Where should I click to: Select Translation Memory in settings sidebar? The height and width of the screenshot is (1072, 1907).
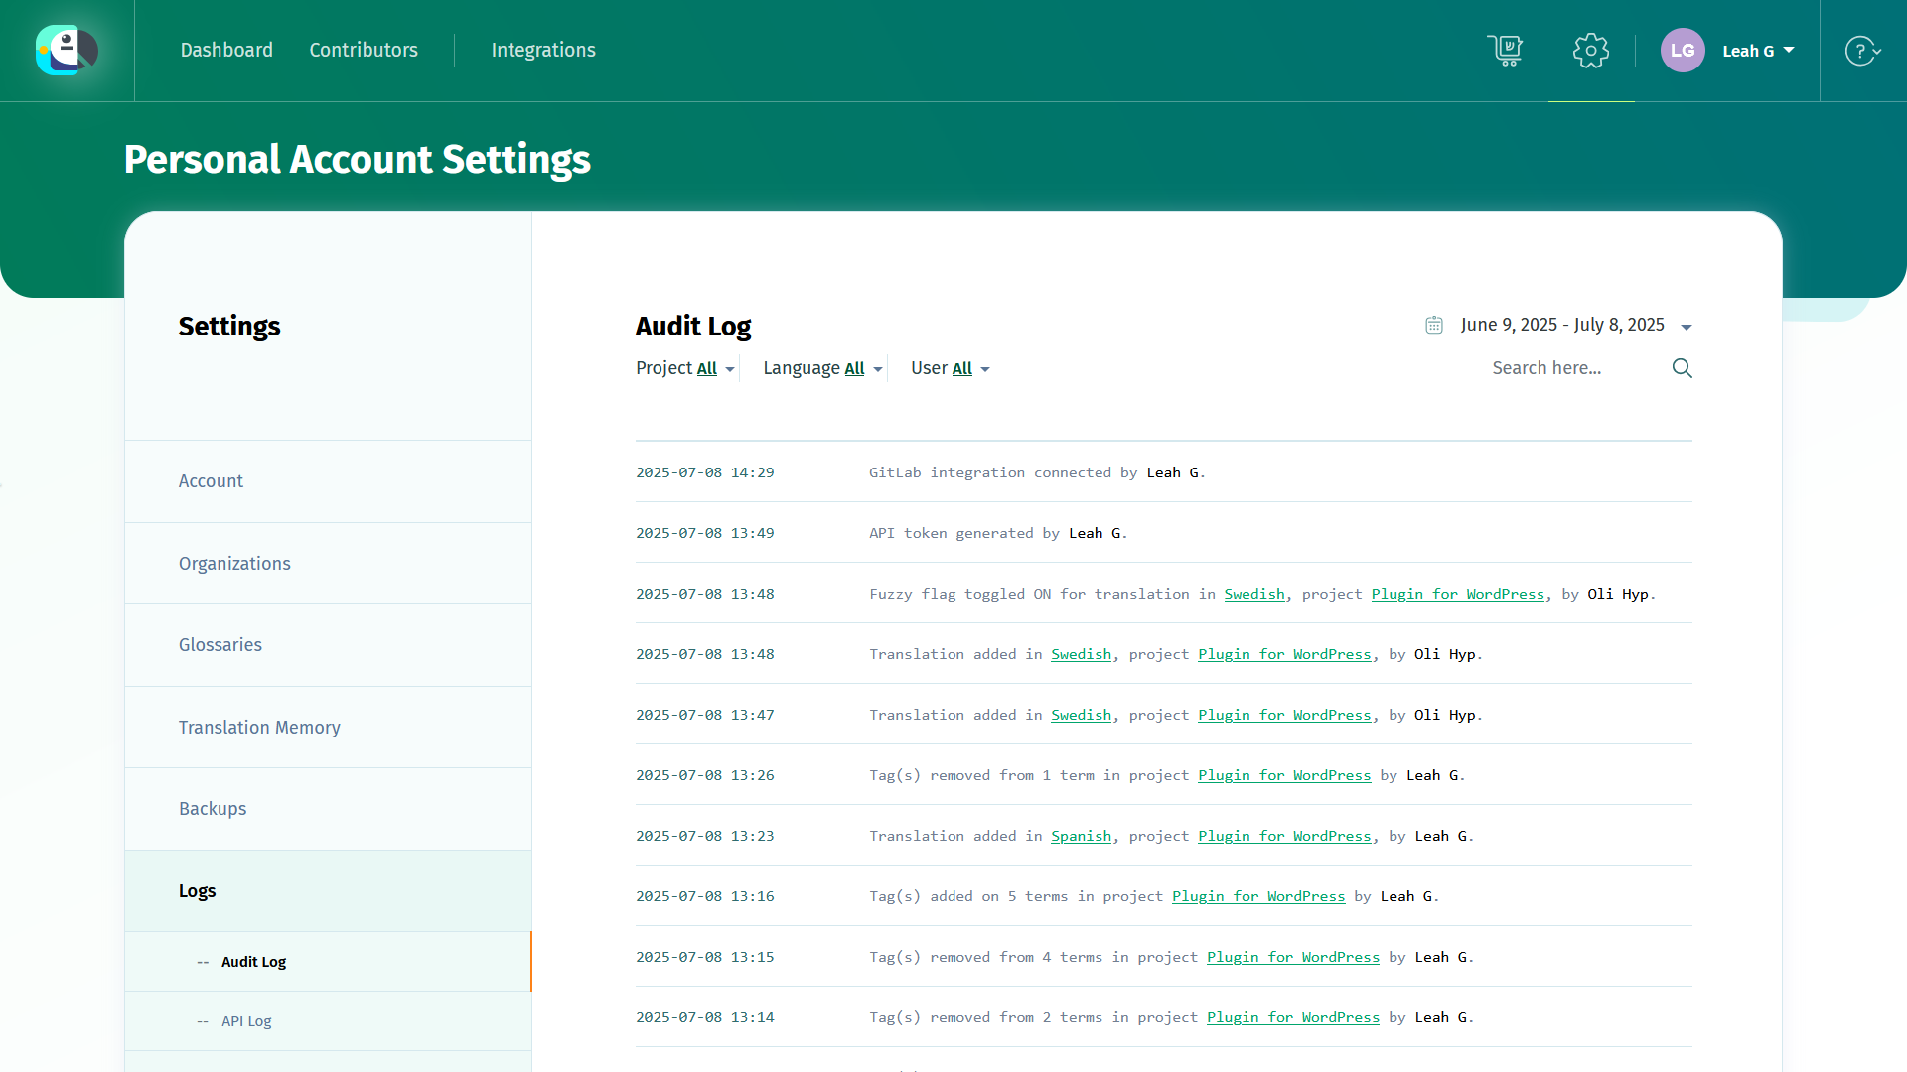[x=328, y=728]
